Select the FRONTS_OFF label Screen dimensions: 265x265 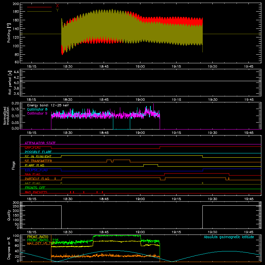click(35, 188)
